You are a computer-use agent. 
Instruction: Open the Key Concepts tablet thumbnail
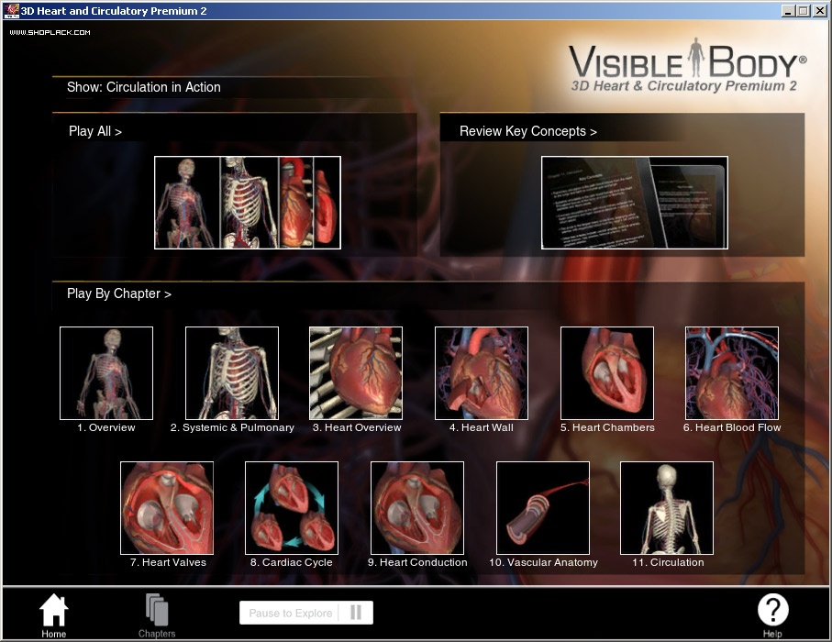(x=635, y=202)
